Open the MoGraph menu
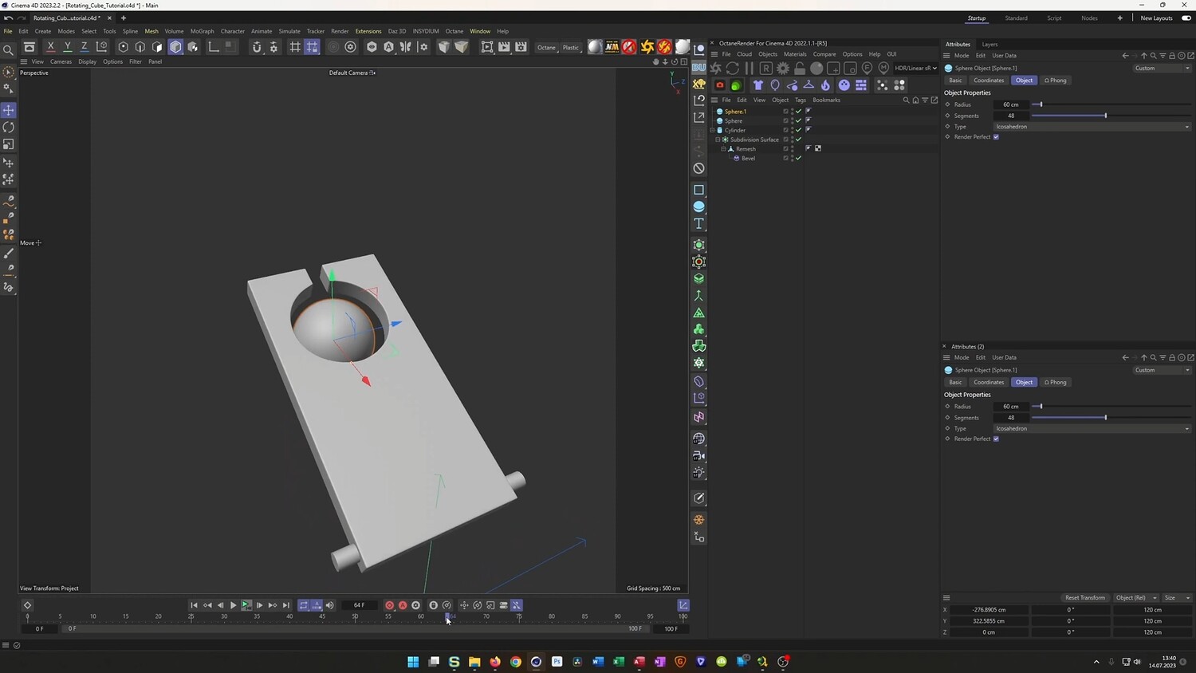Screen dimensions: 1196x673 coord(202,31)
